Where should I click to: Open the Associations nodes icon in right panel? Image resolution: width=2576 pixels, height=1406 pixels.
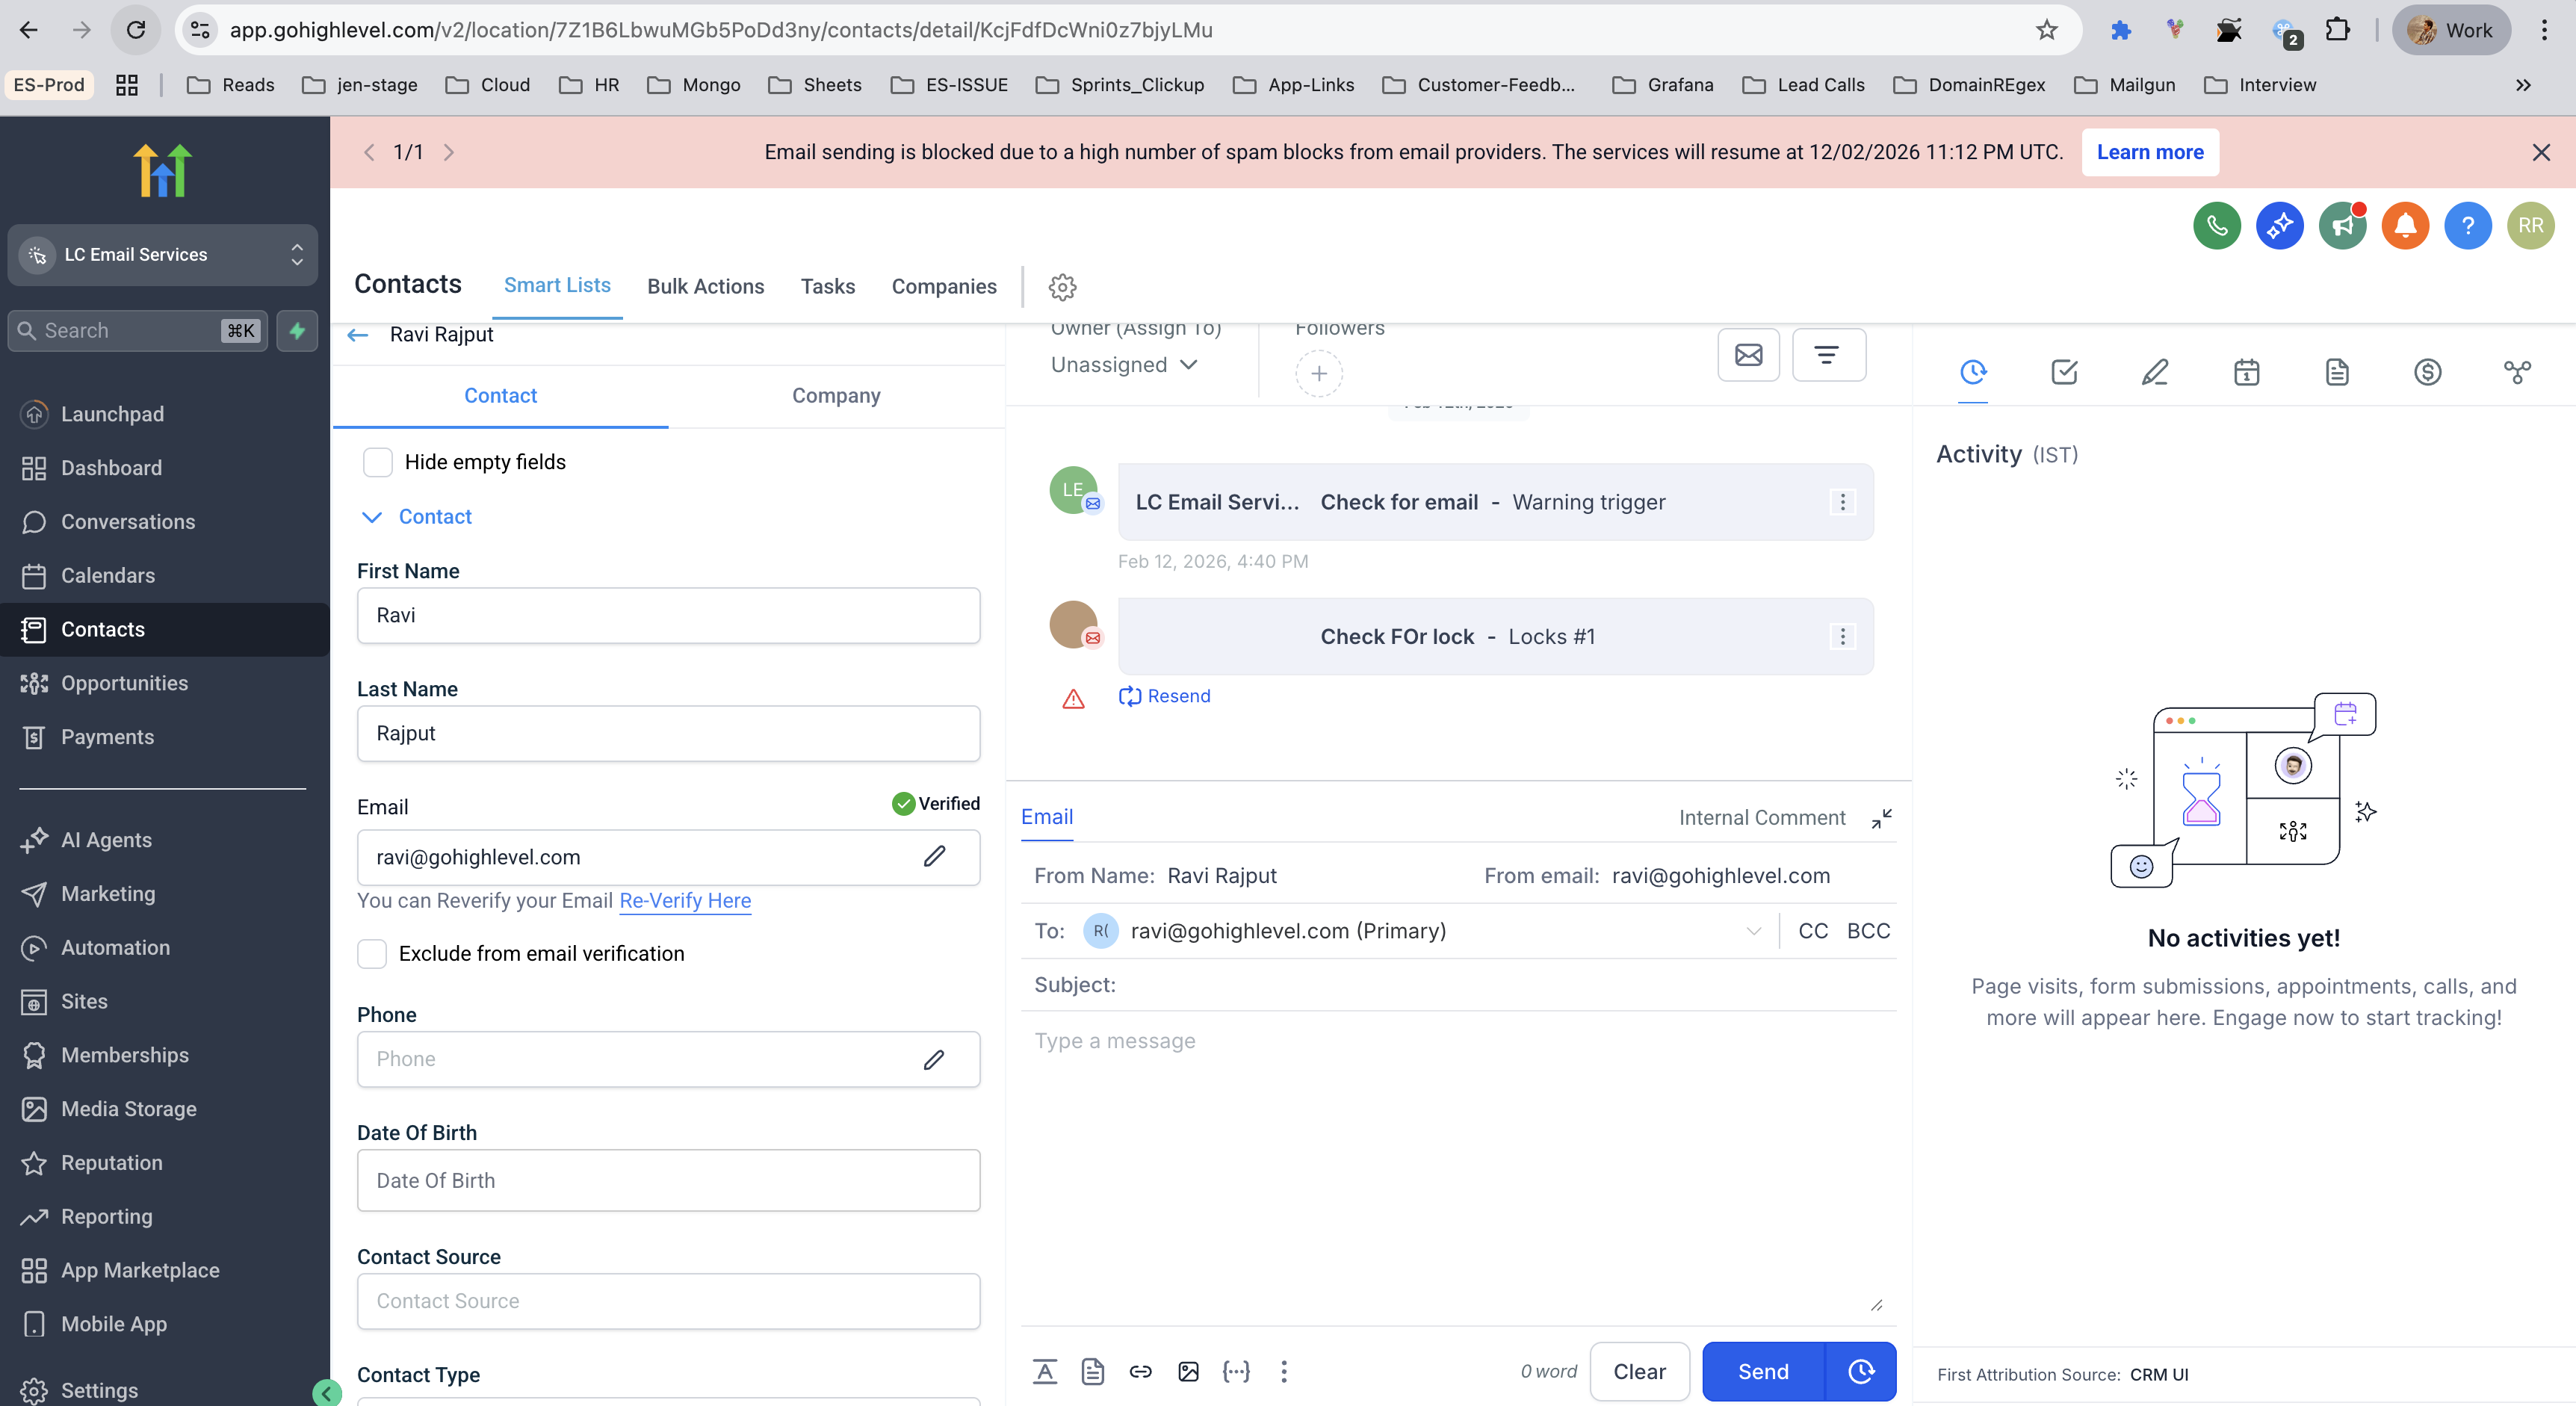(x=2518, y=373)
